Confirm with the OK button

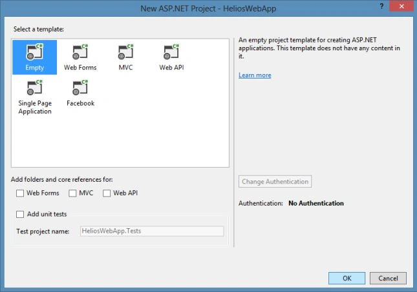click(347, 278)
